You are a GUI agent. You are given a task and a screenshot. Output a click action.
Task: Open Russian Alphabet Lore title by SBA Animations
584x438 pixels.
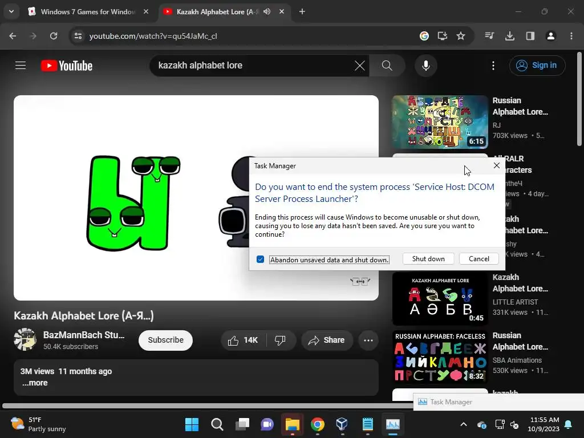[x=520, y=341]
